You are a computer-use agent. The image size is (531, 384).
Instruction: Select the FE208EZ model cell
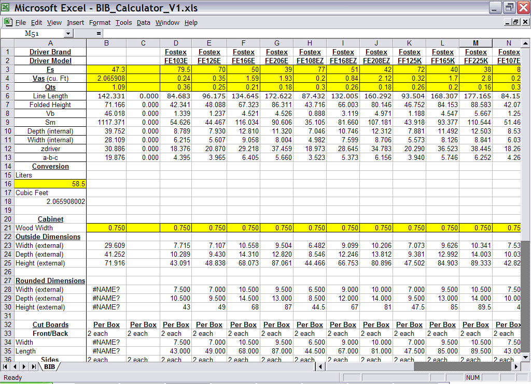(x=376, y=61)
